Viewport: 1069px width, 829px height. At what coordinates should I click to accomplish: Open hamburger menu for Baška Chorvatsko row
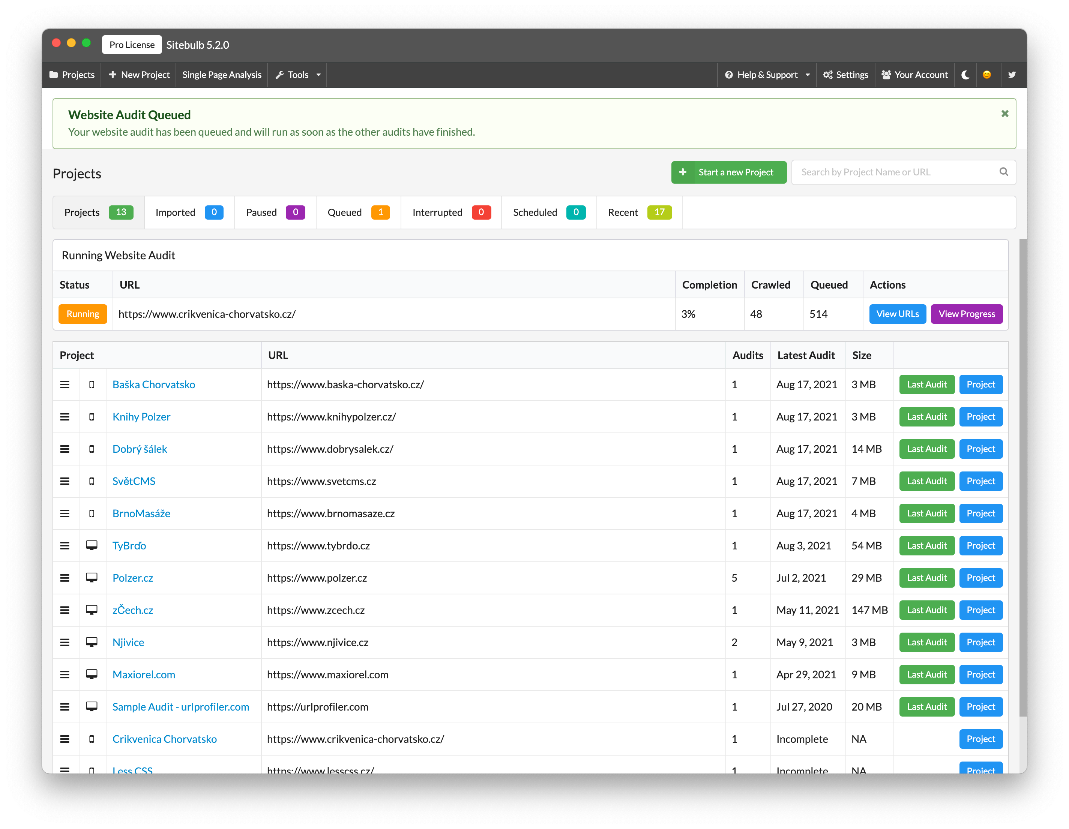65,385
